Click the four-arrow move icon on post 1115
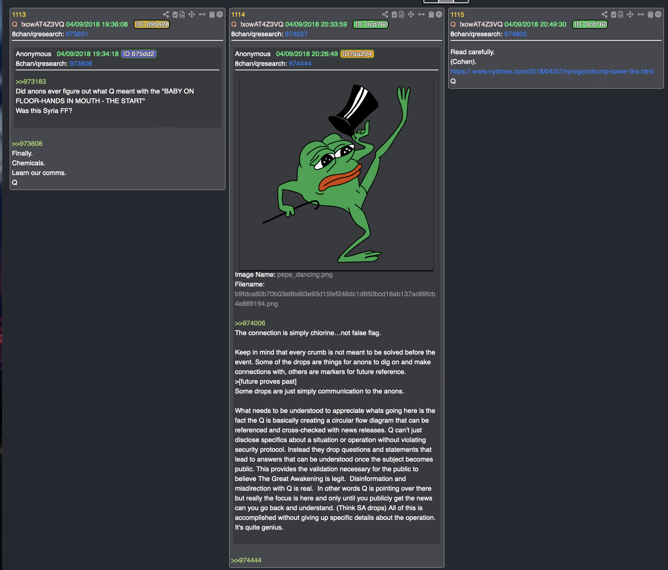Screen dimensions: 668x570 (630, 15)
